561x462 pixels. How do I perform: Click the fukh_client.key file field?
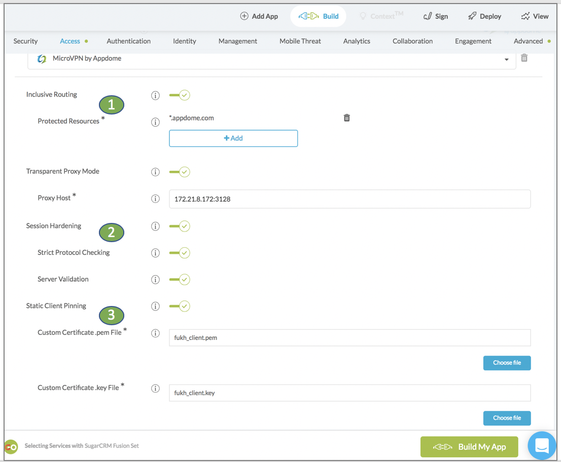pos(350,393)
